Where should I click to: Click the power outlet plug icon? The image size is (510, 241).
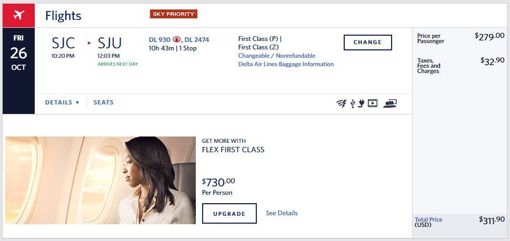click(361, 103)
